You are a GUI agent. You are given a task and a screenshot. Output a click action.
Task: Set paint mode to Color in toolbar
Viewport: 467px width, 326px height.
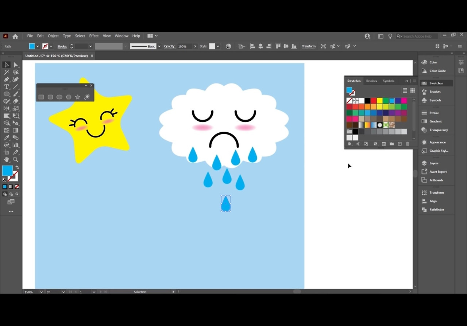(5, 187)
